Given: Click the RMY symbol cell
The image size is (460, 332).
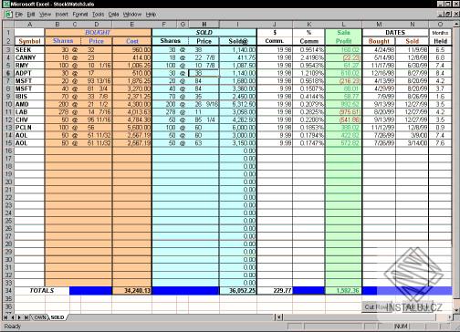Looking at the screenshot, I should point(29,66).
